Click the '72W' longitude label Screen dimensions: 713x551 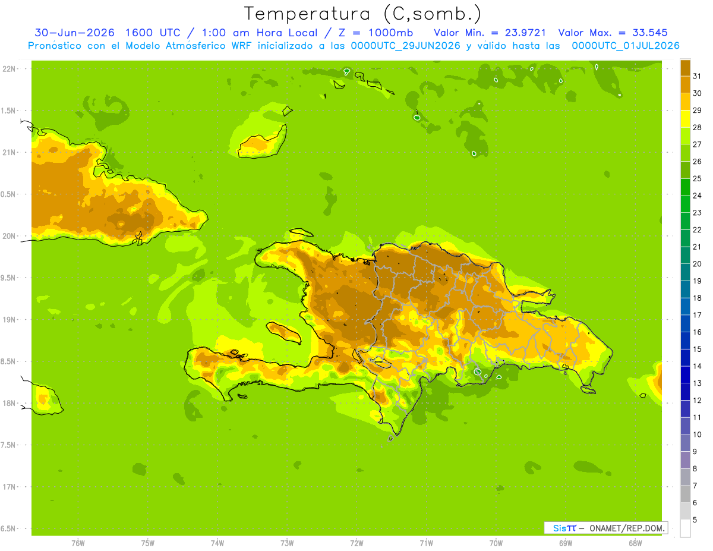[x=356, y=543]
